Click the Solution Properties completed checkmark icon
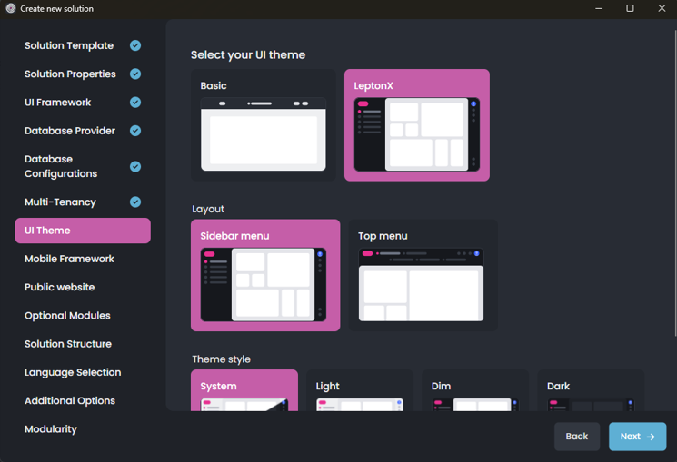Viewport: 677px width, 462px height. (135, 74)
